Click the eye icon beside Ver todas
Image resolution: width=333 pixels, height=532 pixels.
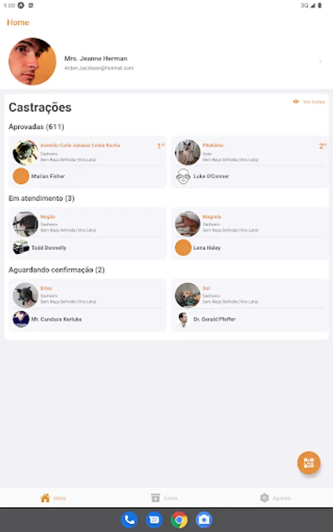(x=296, y=102)
